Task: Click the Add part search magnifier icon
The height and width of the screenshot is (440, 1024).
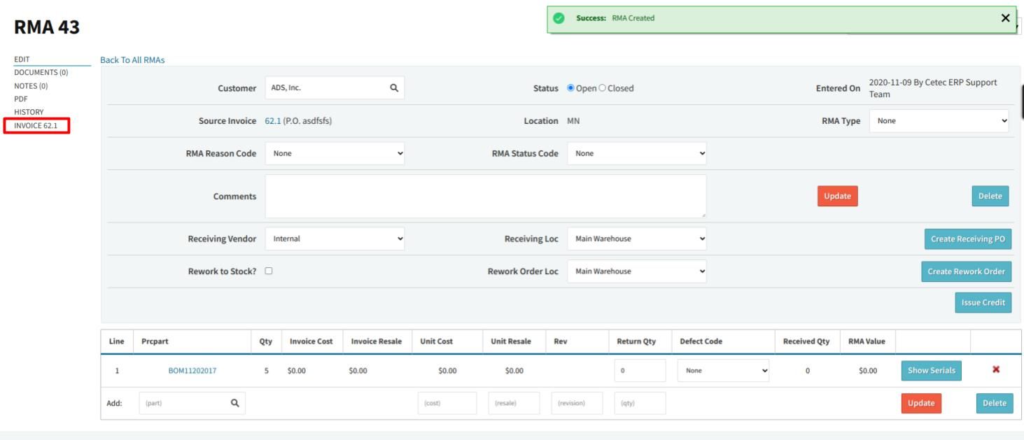Action: [x=235, y=403]
